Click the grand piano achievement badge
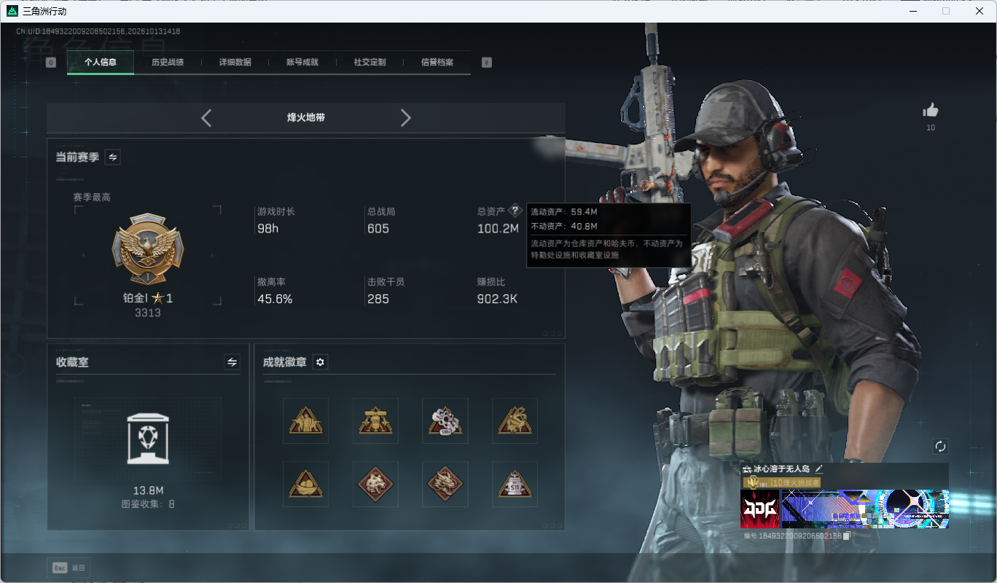Image resolution: width=997 pixels, height=583 pixels. click(515, 420)
